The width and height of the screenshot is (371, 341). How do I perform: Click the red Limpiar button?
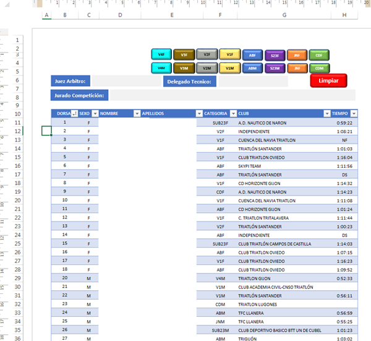pos(328,80)
